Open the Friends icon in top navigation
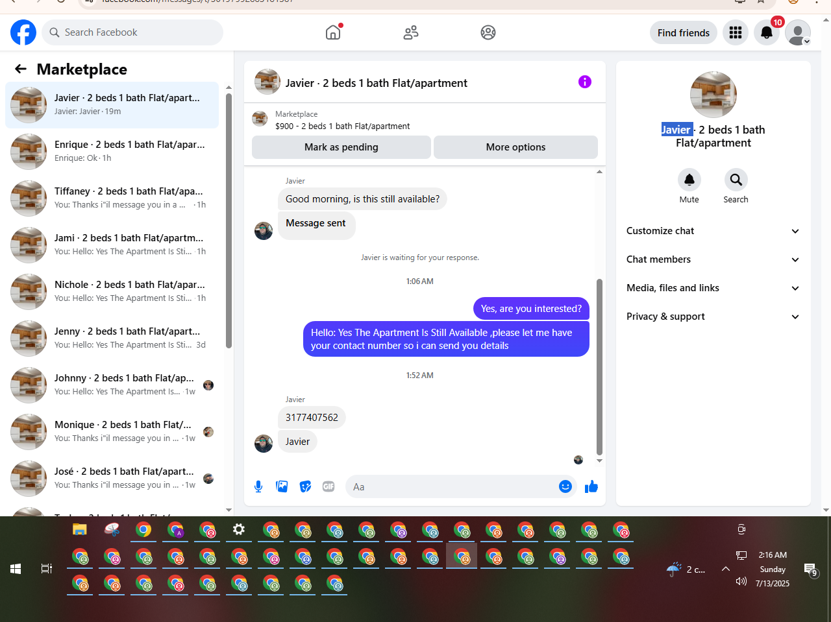The height and width of the screenshot is (622, 831). click(411, 32)
